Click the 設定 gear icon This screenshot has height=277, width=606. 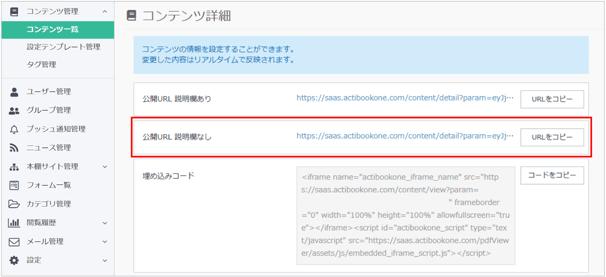14,260
